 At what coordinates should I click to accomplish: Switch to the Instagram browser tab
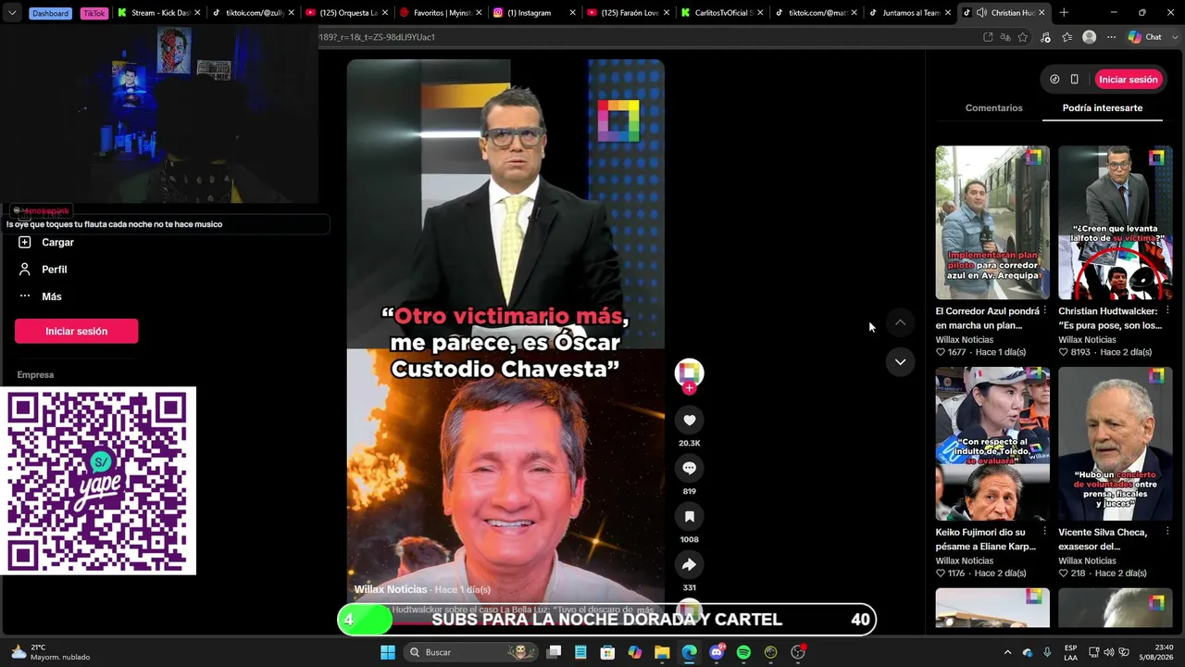click(533, 13)
